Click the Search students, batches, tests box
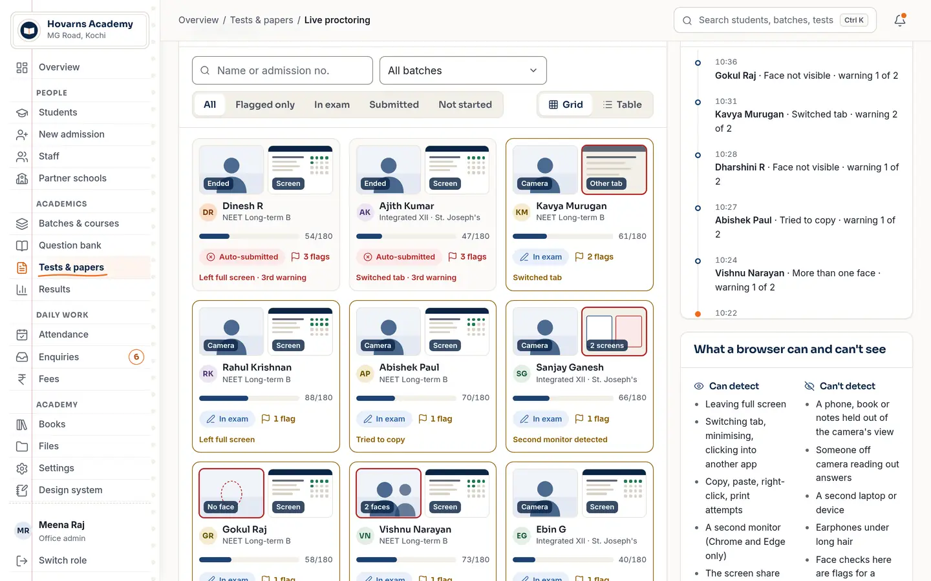The height and width of the screenshot is (581, 931). (x=775, y=20)
